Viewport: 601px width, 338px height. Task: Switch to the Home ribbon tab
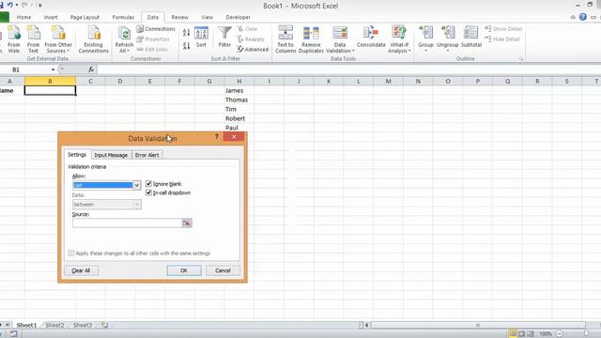point(23,17)
